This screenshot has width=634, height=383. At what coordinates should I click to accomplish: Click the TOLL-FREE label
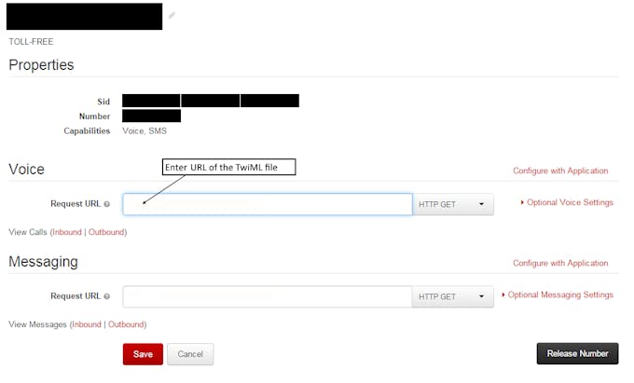coord(31,42)
